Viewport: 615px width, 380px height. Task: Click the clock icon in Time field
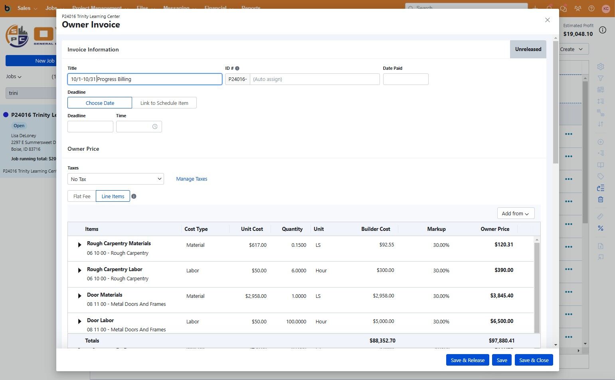click(x=155, y=127)
